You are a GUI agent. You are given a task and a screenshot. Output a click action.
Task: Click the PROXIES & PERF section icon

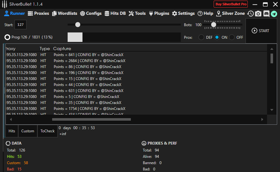coord(144,143)
